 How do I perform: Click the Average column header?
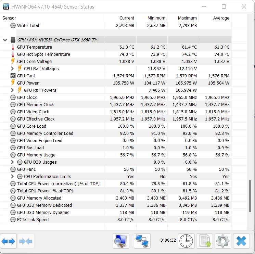click(x=215, y=18)
